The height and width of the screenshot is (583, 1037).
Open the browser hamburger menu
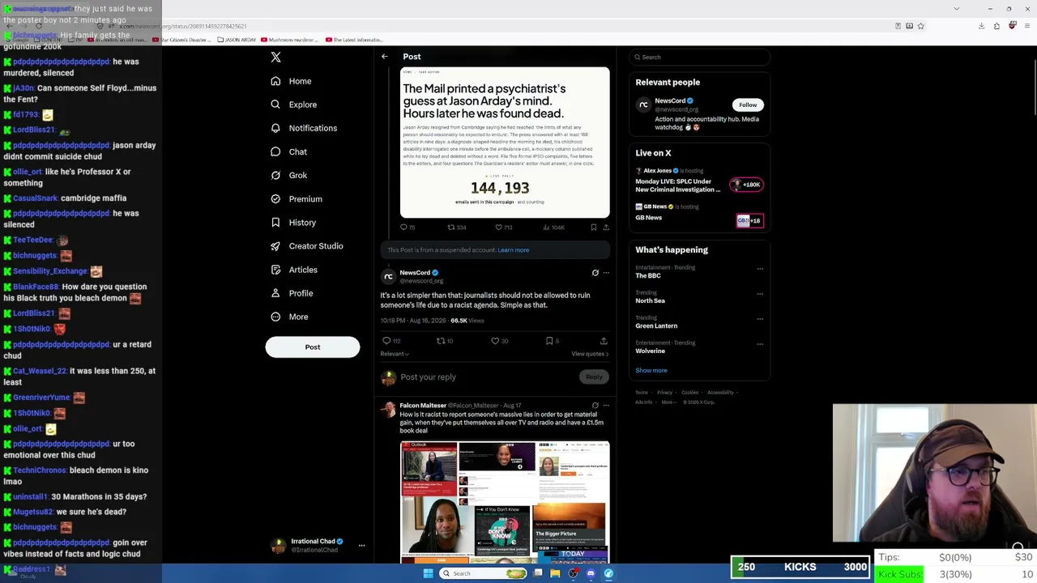1026,26
